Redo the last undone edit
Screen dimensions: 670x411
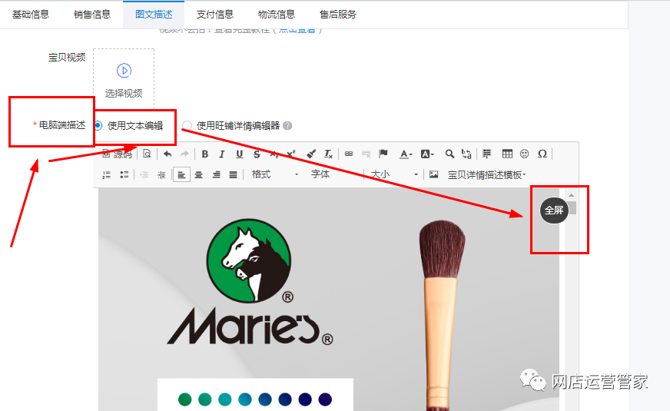point(184,154)
